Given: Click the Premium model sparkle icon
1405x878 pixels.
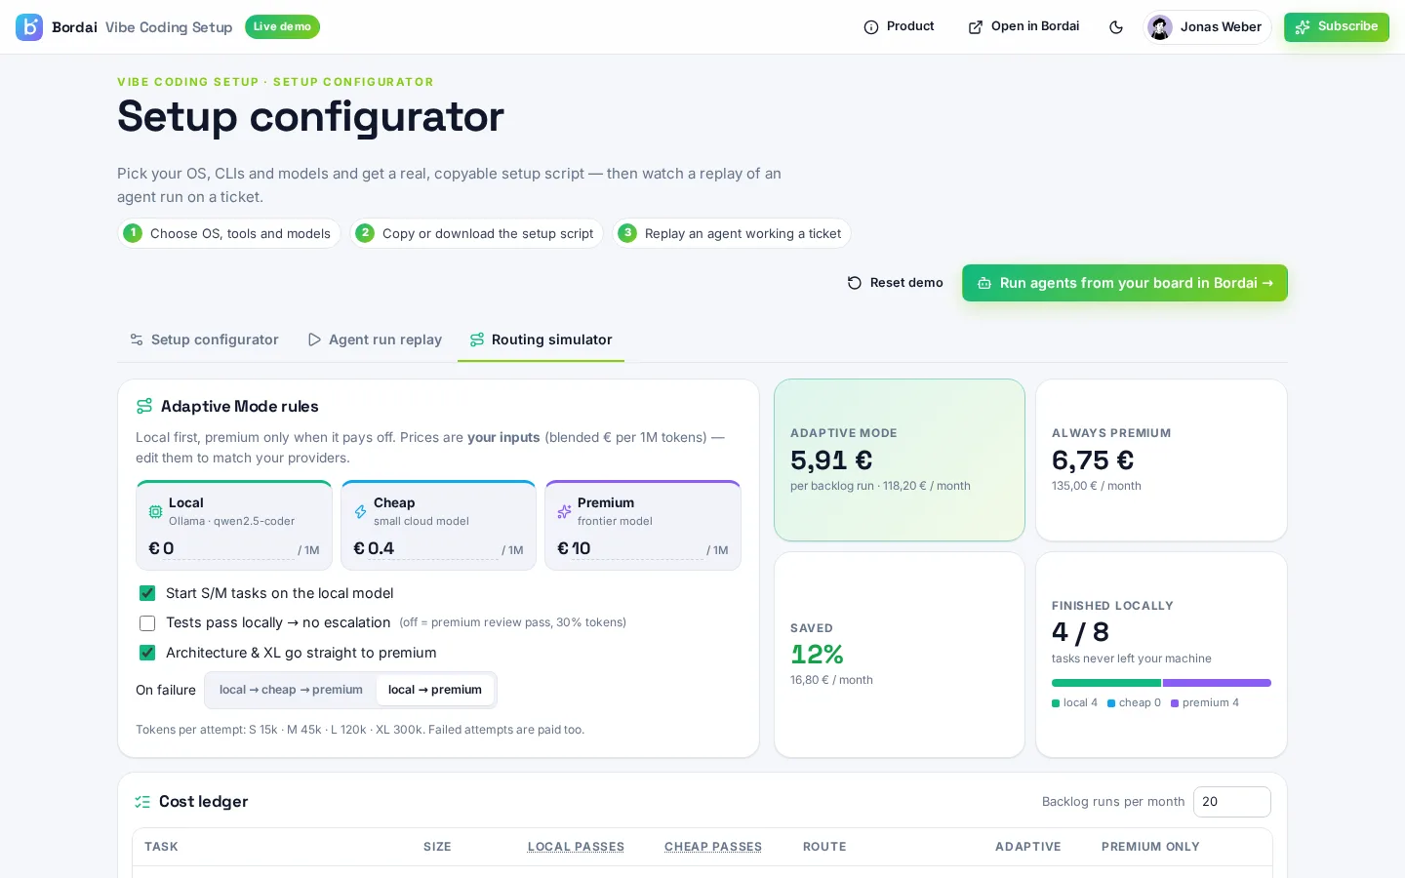Looking at the screenshot, I should pos(564,511).
